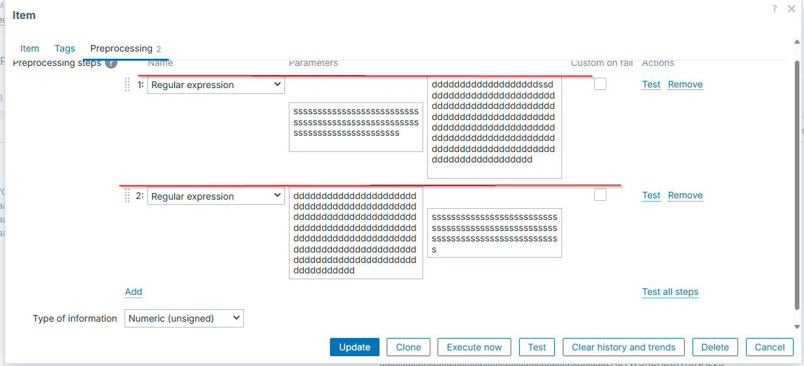Click Clear history and trends button
The height and width of the screenshot is (366, 804).
pos(623,347)
